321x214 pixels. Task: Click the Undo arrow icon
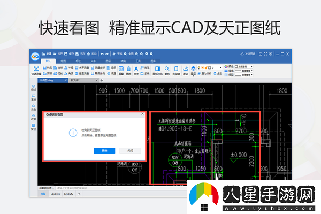[x=102, y=54]
